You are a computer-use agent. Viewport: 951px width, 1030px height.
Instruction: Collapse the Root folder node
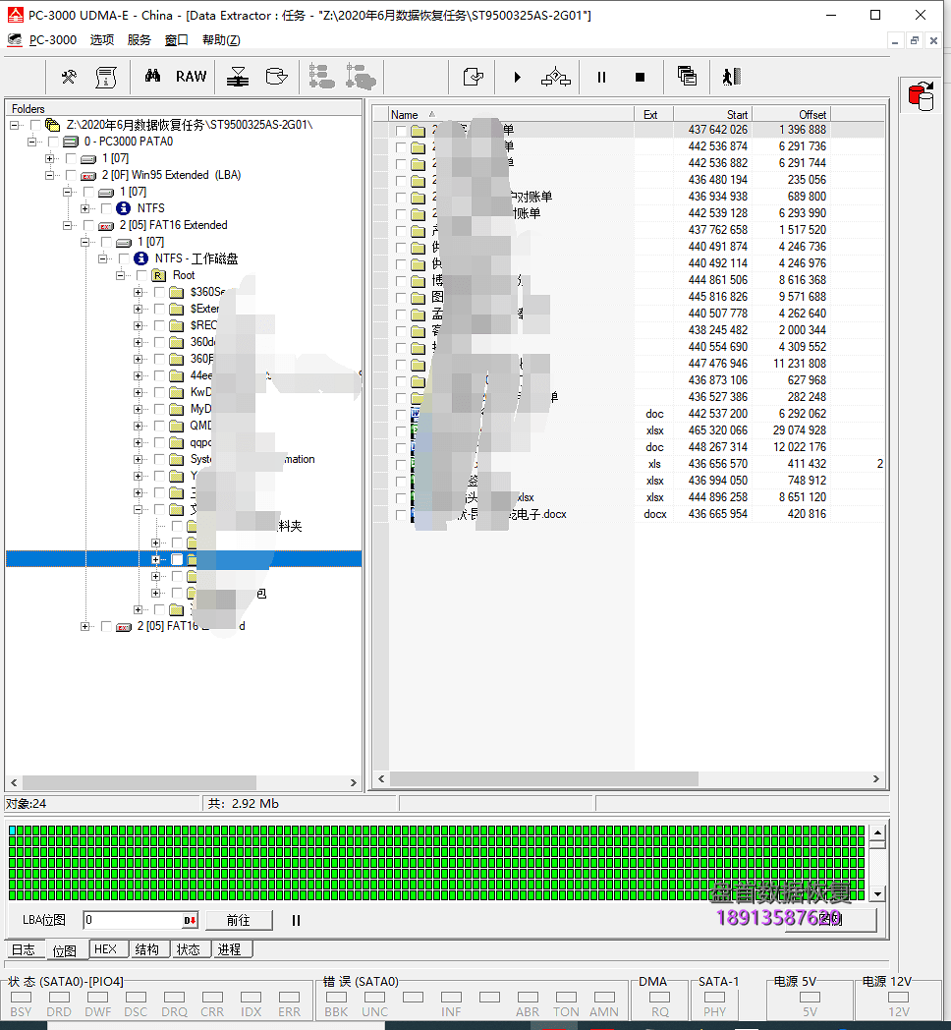[x=120, y=275]
